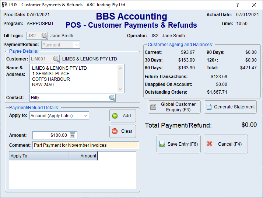This screenshot has height=198, width=263.
Task: Click the Amount column header in grid
Action: coord(83,156)
